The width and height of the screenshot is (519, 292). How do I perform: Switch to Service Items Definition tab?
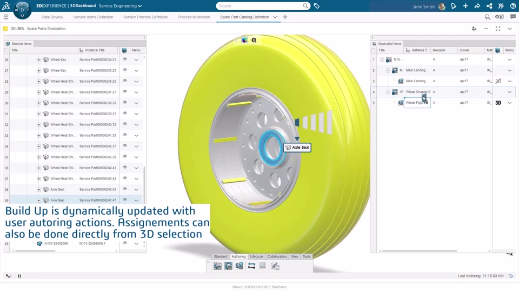93,17
